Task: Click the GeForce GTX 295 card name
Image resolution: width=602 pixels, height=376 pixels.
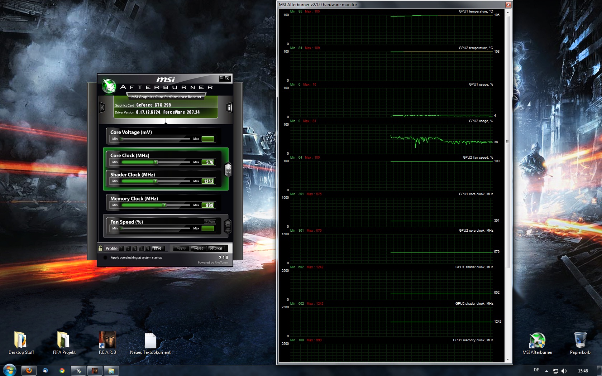Action: 153,105
